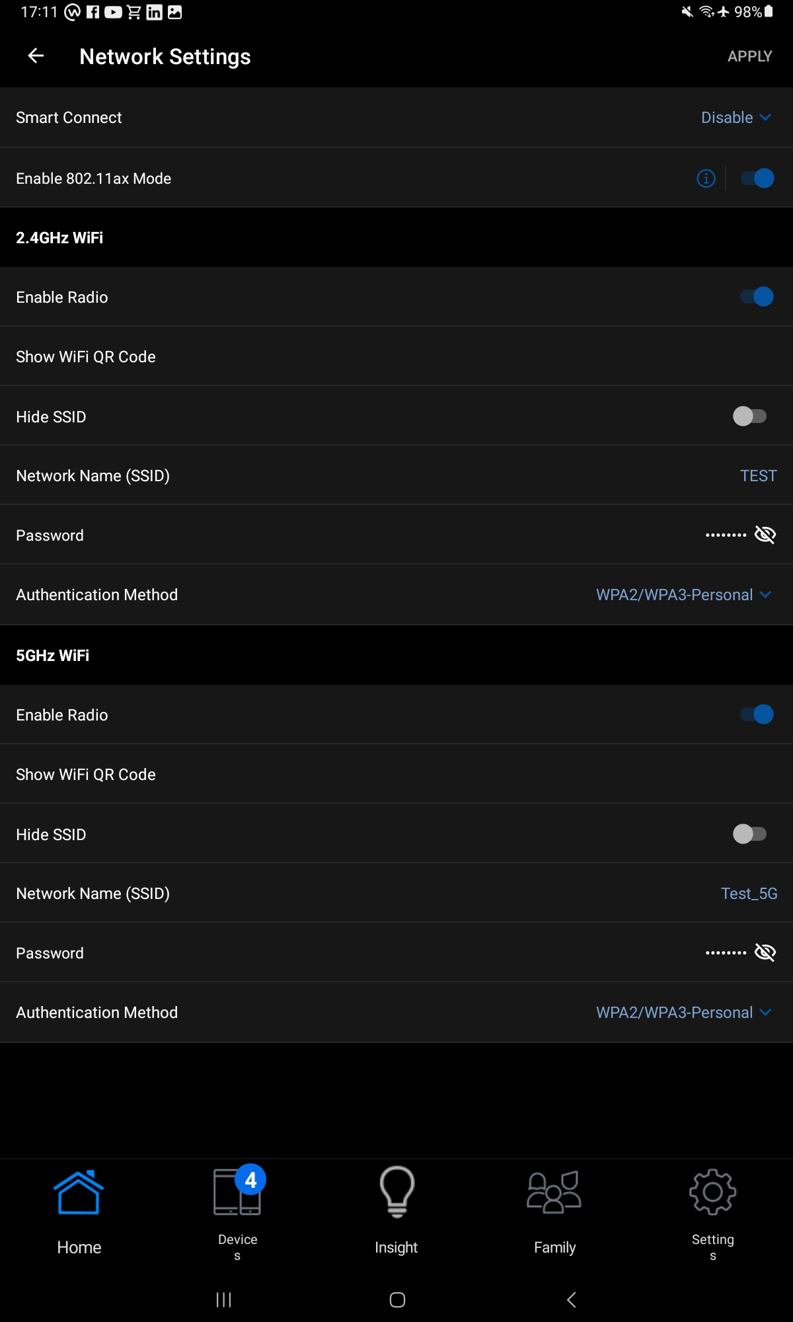Image resolution: width=793 pixels, height=1322 pixels.
Task: Expand the Smart Connect dropdown
Action: 736,118
